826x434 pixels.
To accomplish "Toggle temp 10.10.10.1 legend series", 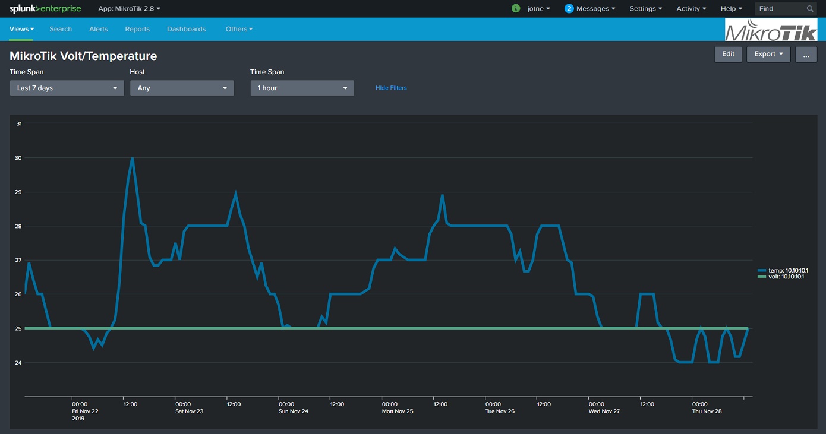I will pyautogui.click(x=783, y=270).
